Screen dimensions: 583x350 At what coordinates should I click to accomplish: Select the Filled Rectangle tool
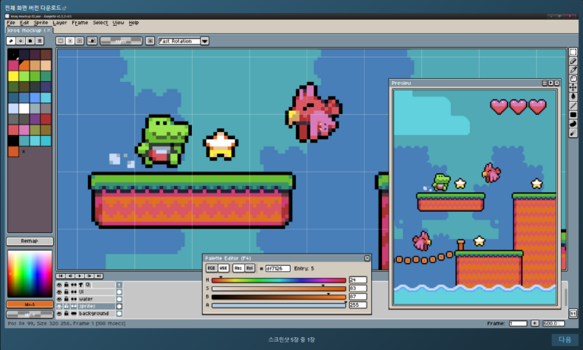point(573,115)
